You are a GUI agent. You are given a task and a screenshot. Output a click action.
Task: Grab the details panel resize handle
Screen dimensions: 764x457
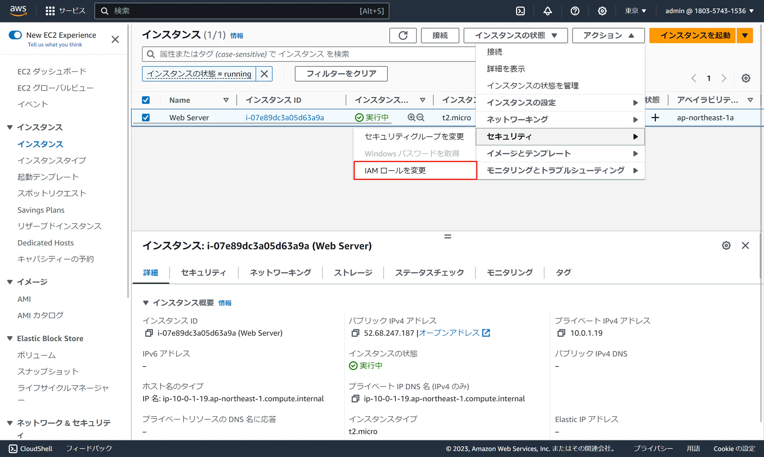[x=448, y=236]
